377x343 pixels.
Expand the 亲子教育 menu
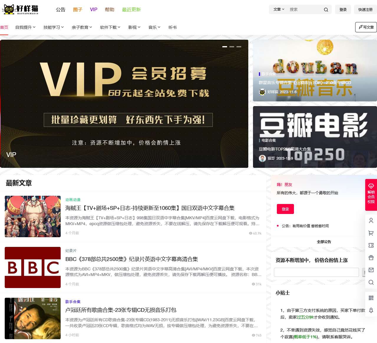(82, 27)
